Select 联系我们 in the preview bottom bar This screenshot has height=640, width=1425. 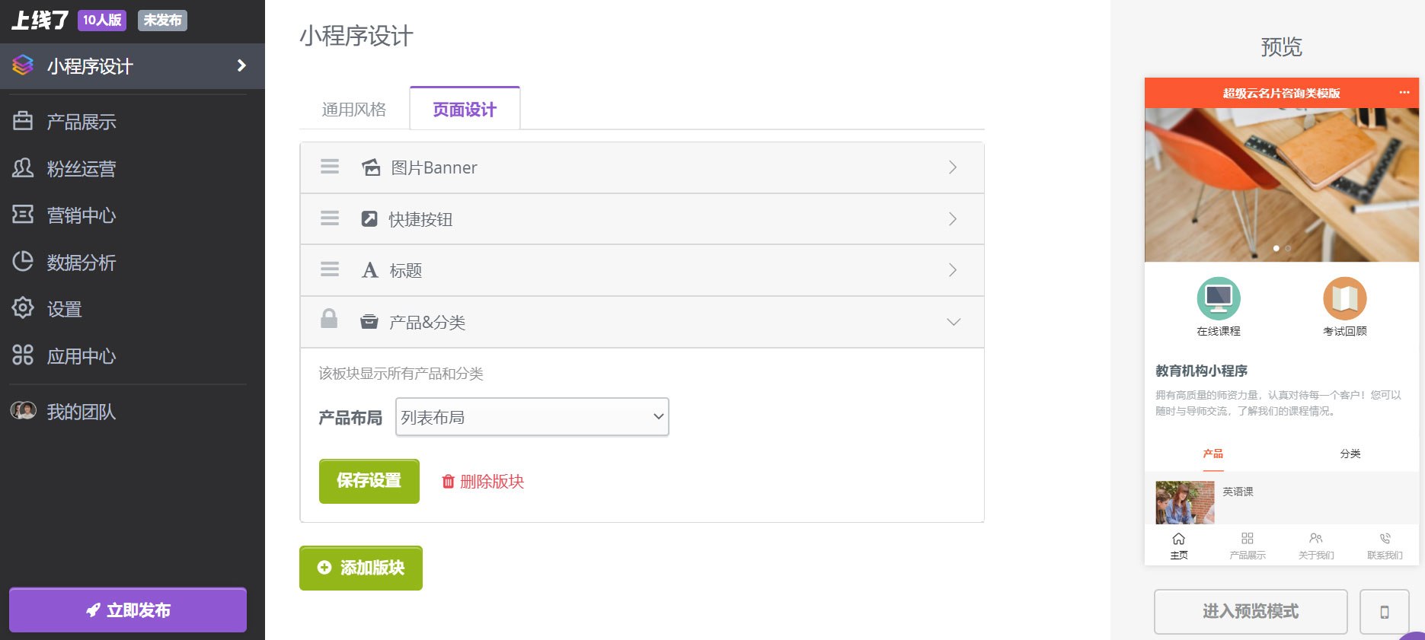pos(1385,545)
